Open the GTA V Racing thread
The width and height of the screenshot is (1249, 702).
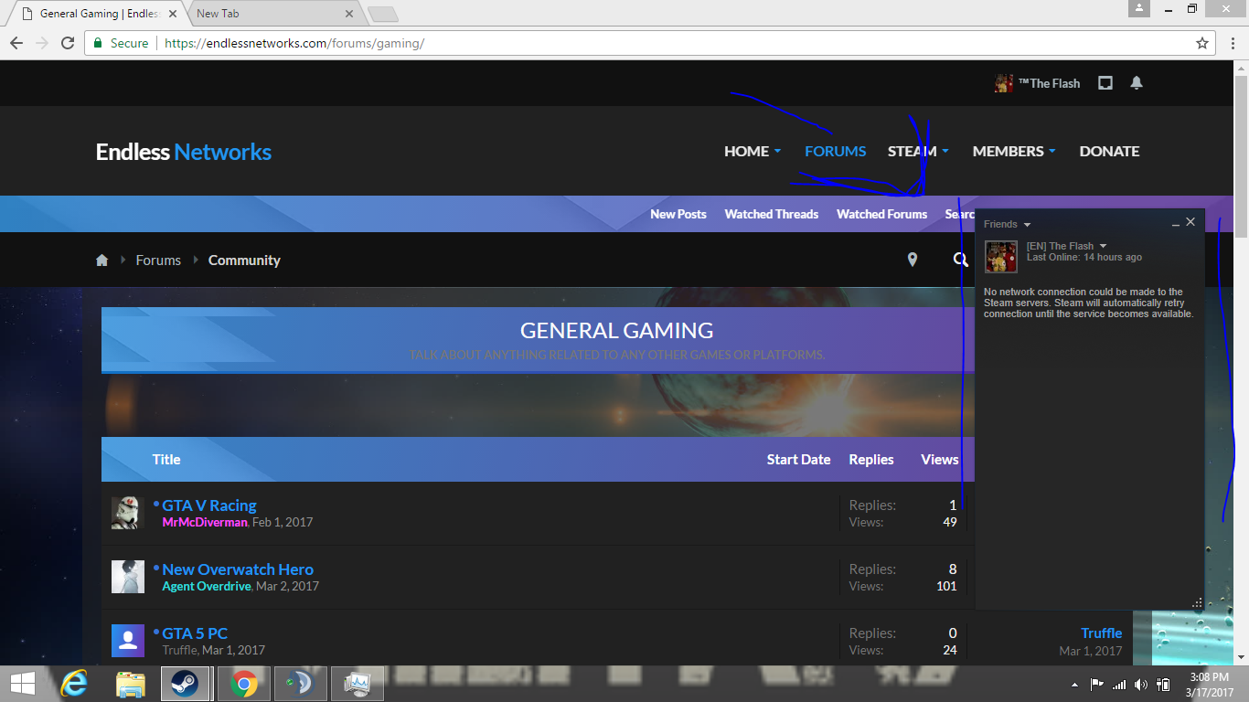click(x=209, y=505)
